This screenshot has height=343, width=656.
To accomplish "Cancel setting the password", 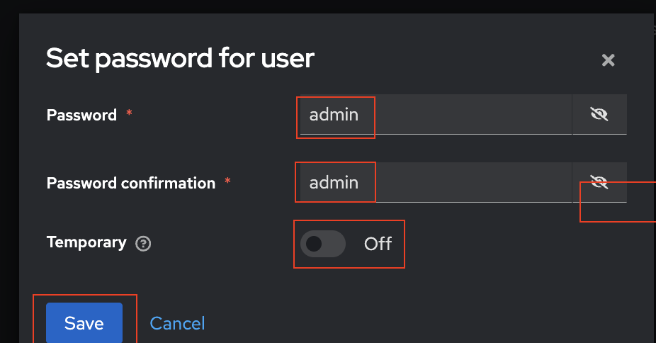I will tap(177, 323).
